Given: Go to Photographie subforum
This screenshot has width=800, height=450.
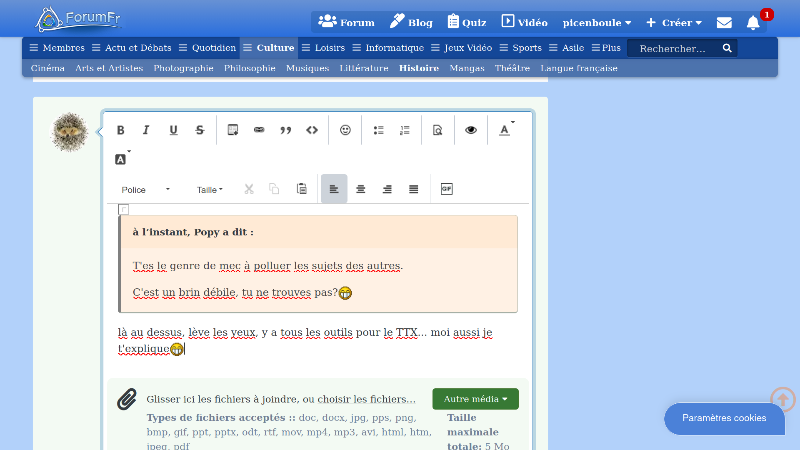Looking at the screenshot, I should [183, 68].
